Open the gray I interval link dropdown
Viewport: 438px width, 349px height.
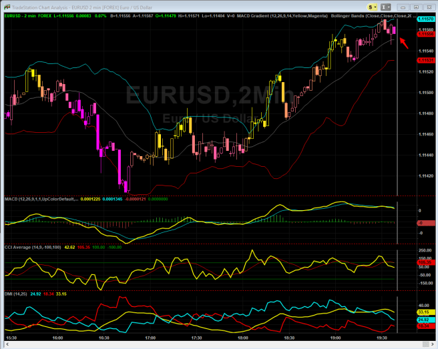pos(385,6)
